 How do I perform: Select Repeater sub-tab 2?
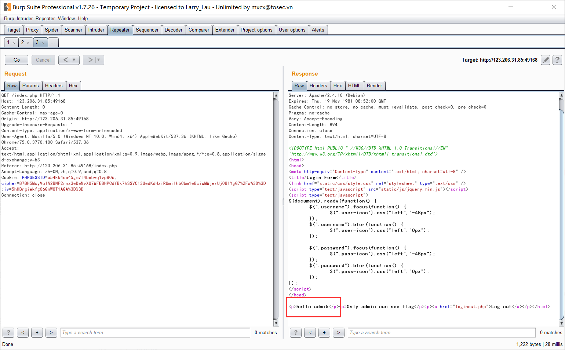point(22,43)
